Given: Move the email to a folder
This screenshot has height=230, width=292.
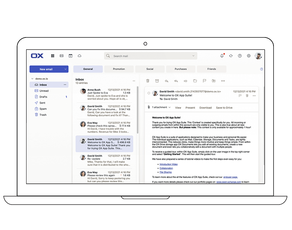Looking at the screenshot, I should point(195,81).
